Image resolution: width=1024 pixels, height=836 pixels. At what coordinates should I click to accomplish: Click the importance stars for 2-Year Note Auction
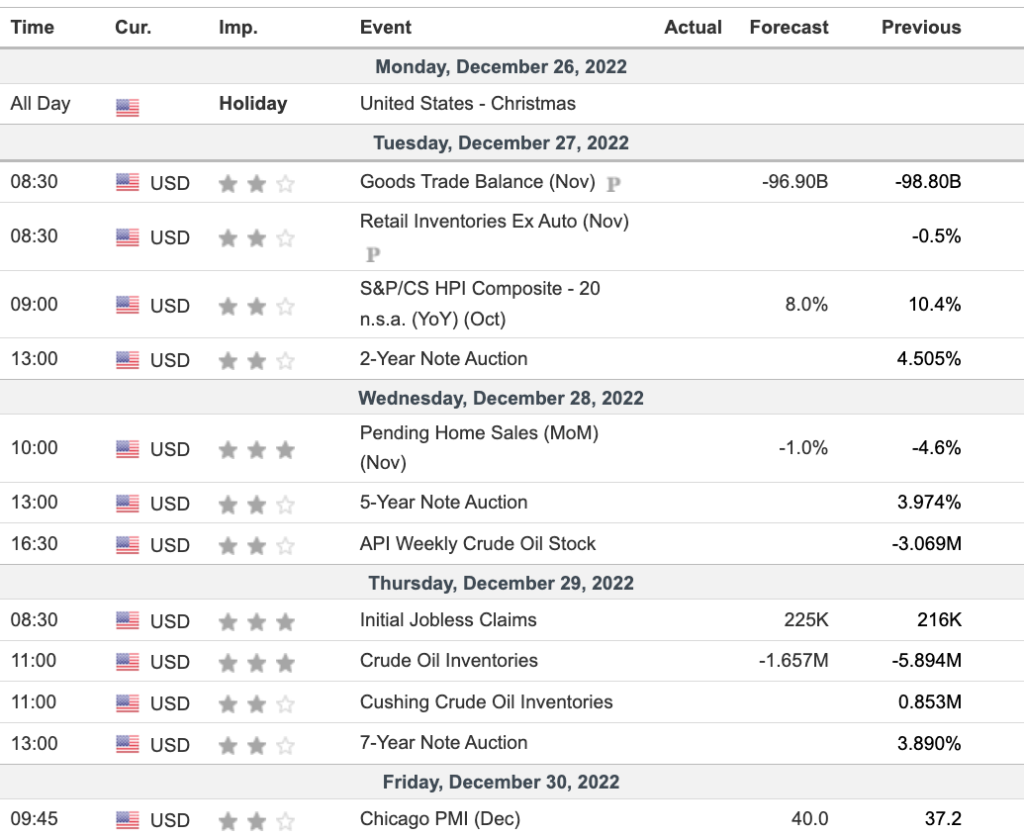(256, 361)
